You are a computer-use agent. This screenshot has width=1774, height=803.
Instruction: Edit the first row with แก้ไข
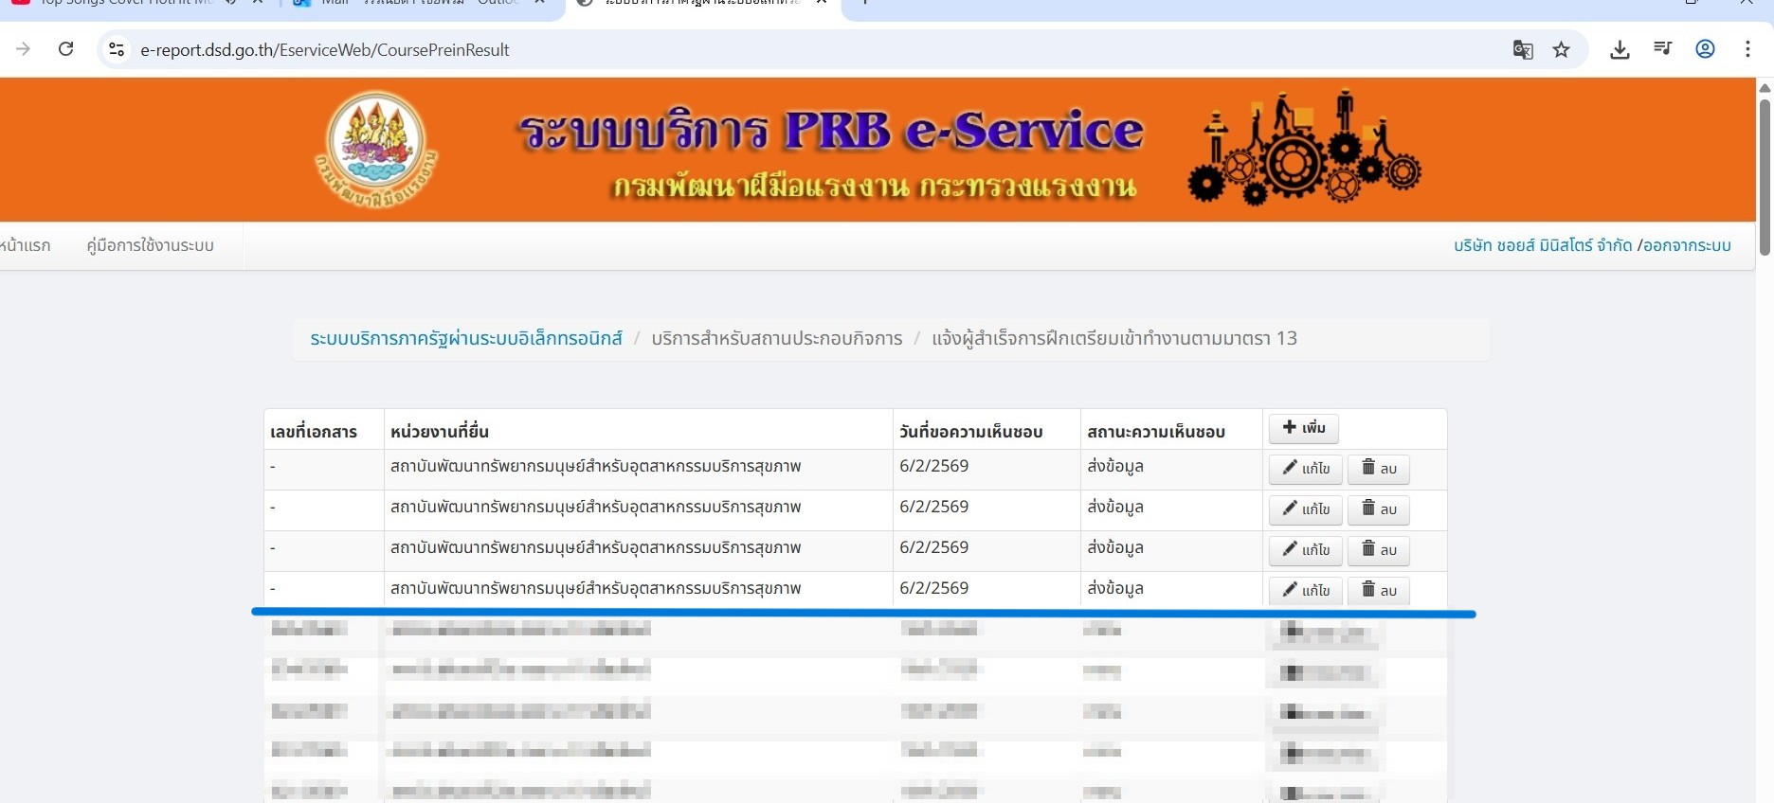[1305, 469]
